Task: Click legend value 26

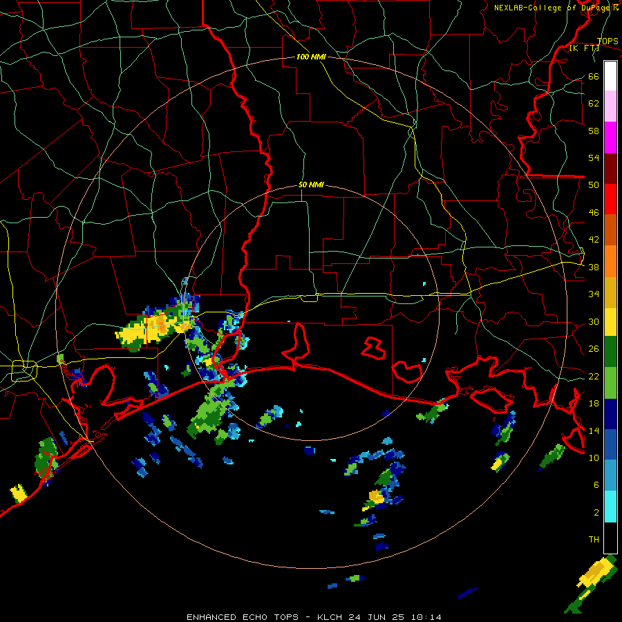Action: (x=594, y=349)
